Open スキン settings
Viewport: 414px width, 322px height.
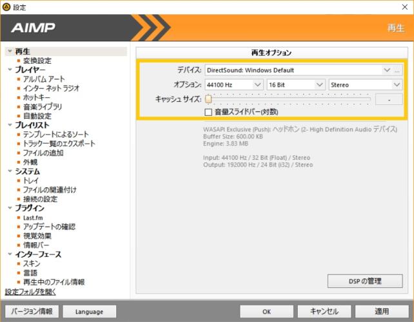click(x=32, y=263)
